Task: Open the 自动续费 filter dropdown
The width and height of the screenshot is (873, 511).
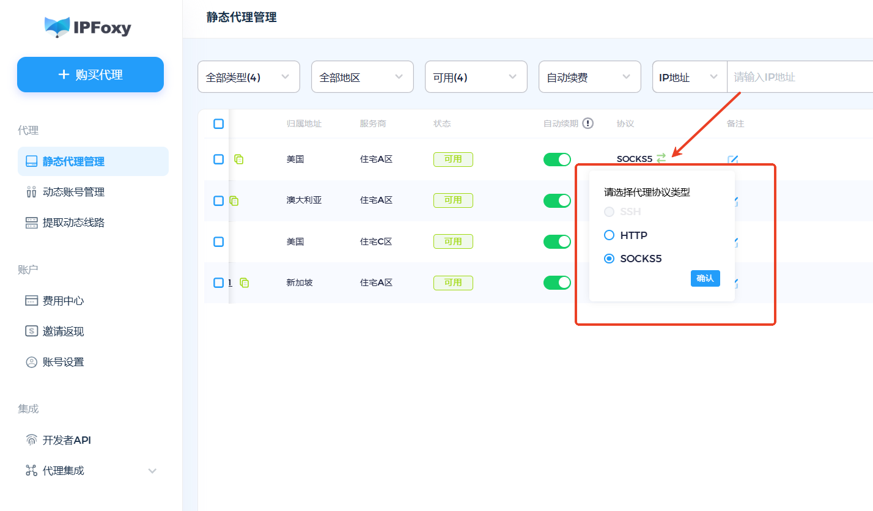Action: (590, 77)
